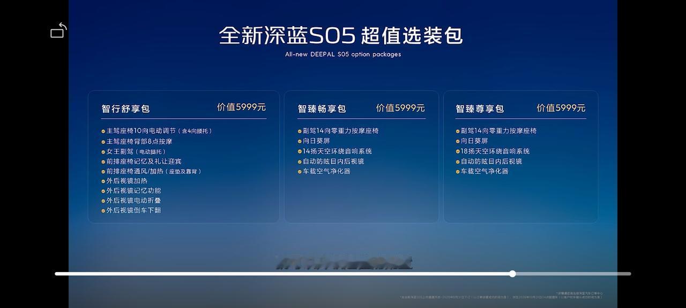This screenshot has height=308, width=686.
Task: Select the 智臻畅享包 package heading
Action: click(x=322, y=109)
